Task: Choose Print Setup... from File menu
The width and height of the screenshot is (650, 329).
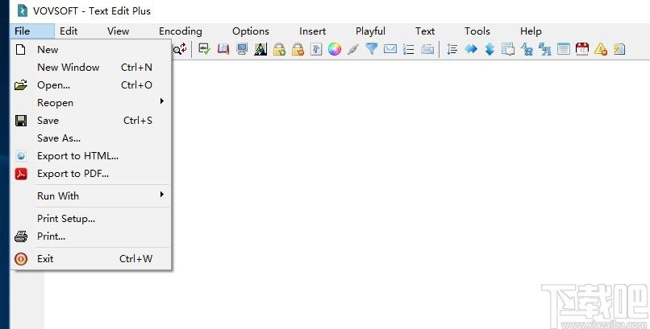Action: (x=90, y=219)
